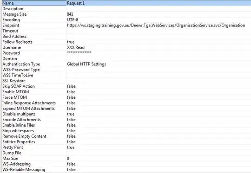This screenshot has width=251, height=173.
Task: Select the Authentication Type label
Action: 21,64
